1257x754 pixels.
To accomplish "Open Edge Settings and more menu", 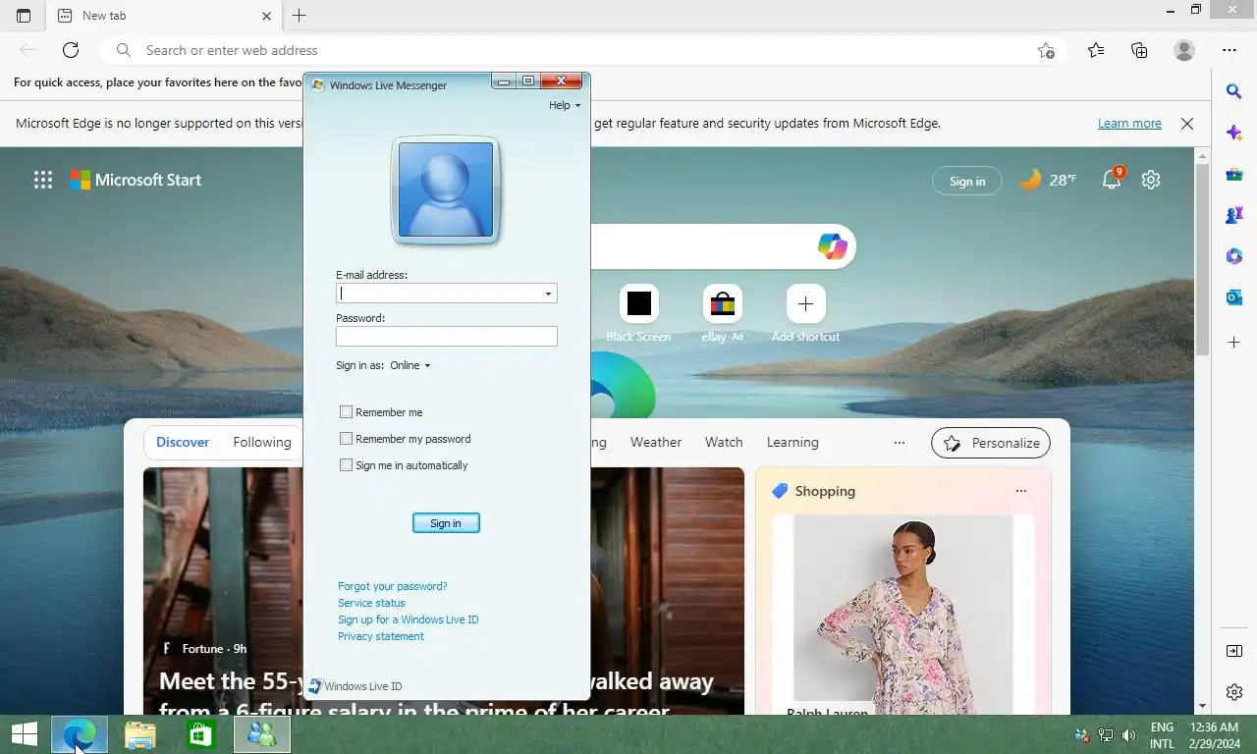I will coord(1230,50).
